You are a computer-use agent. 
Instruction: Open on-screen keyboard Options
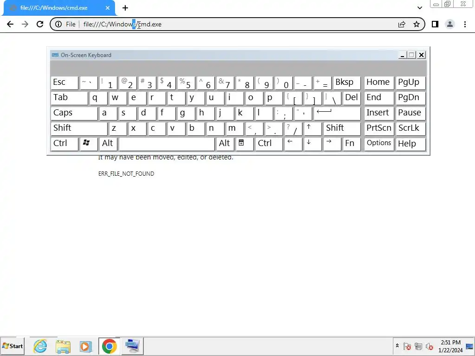[x=379, y=144]
